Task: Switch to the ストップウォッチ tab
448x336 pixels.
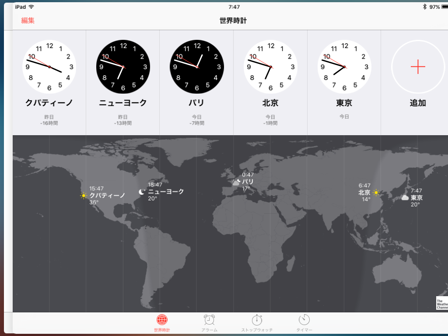Action: (257, 323)
